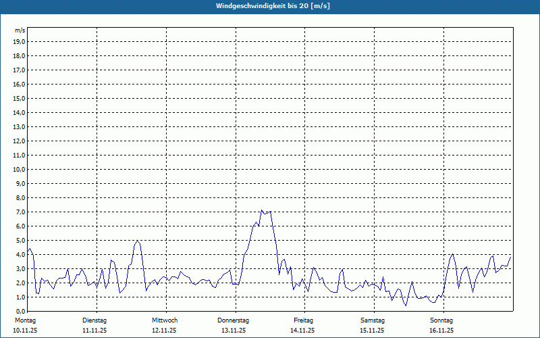
Task: Click the 0,0 y-axis value label
Action: [20, 311]
